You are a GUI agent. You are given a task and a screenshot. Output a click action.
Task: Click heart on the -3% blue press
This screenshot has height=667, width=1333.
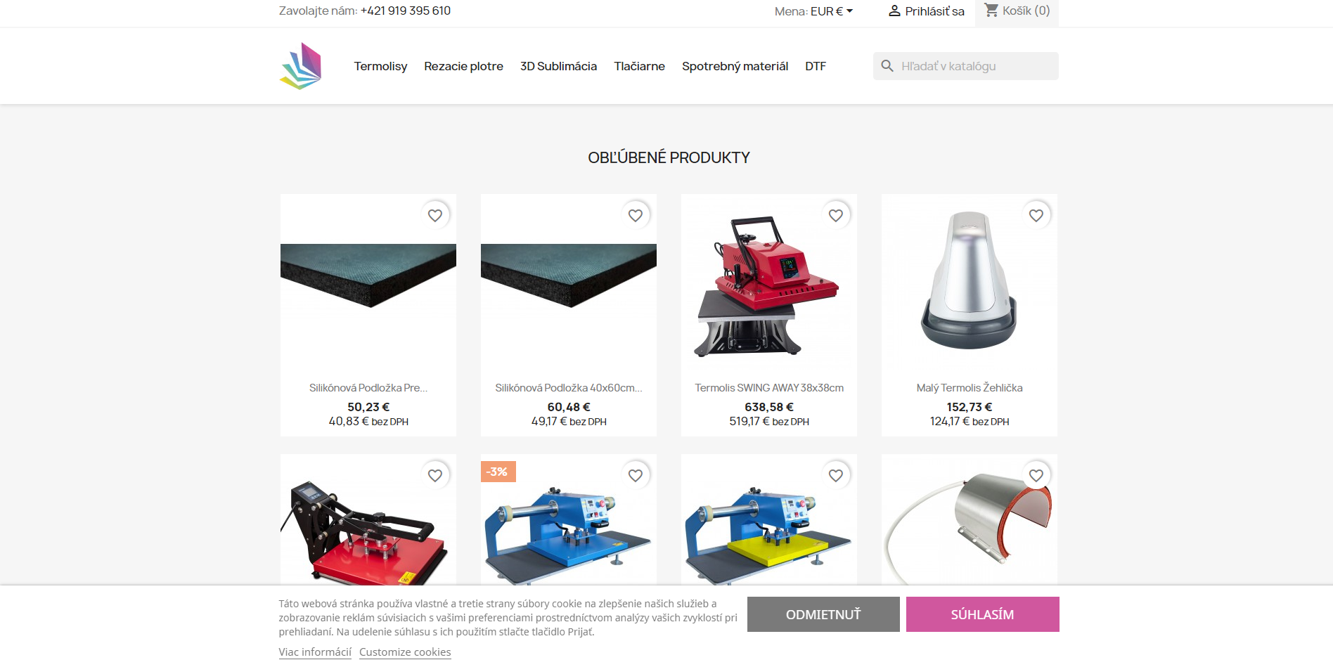click(636, 475)
